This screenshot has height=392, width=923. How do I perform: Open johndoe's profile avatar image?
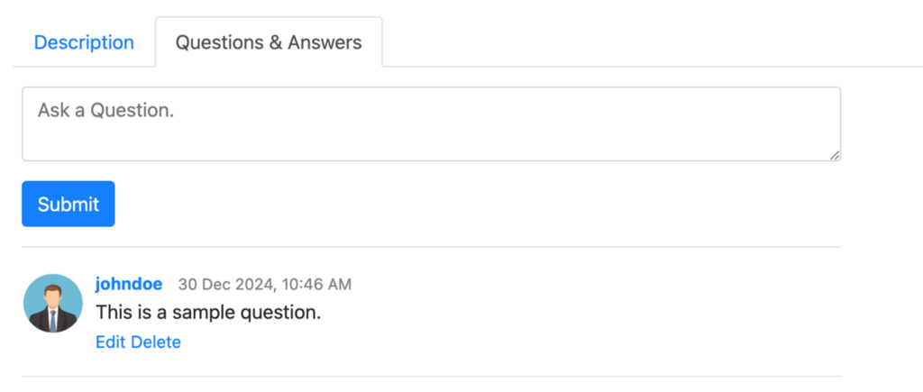[x=53, y=303]
